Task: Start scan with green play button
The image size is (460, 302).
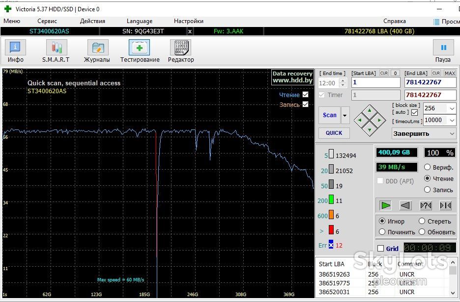Action: (385, 205)
